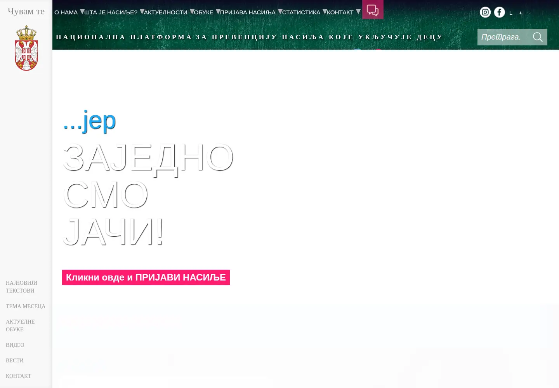Go to АКТУЕЛНЕ ОБУКЕ in the sidebar
This screenshot has height=388, width=559.
pyautogui.click(x=20, y=326)
